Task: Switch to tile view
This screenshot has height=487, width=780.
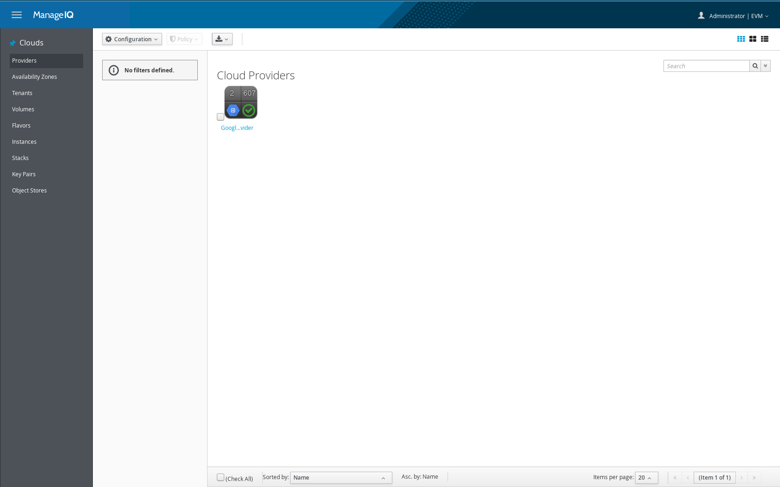Action: [753, 39]
